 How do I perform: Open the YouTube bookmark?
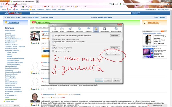(x=48, y=7)
